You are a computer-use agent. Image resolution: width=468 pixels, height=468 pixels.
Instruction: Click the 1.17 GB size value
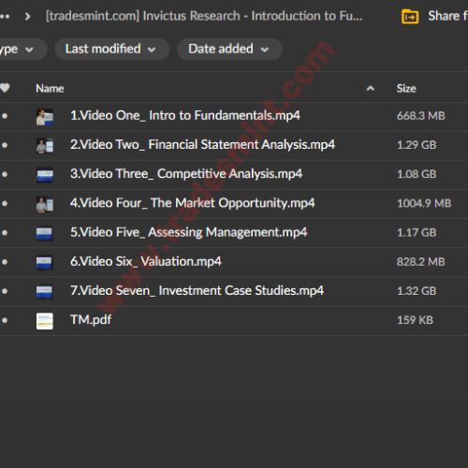417,232
